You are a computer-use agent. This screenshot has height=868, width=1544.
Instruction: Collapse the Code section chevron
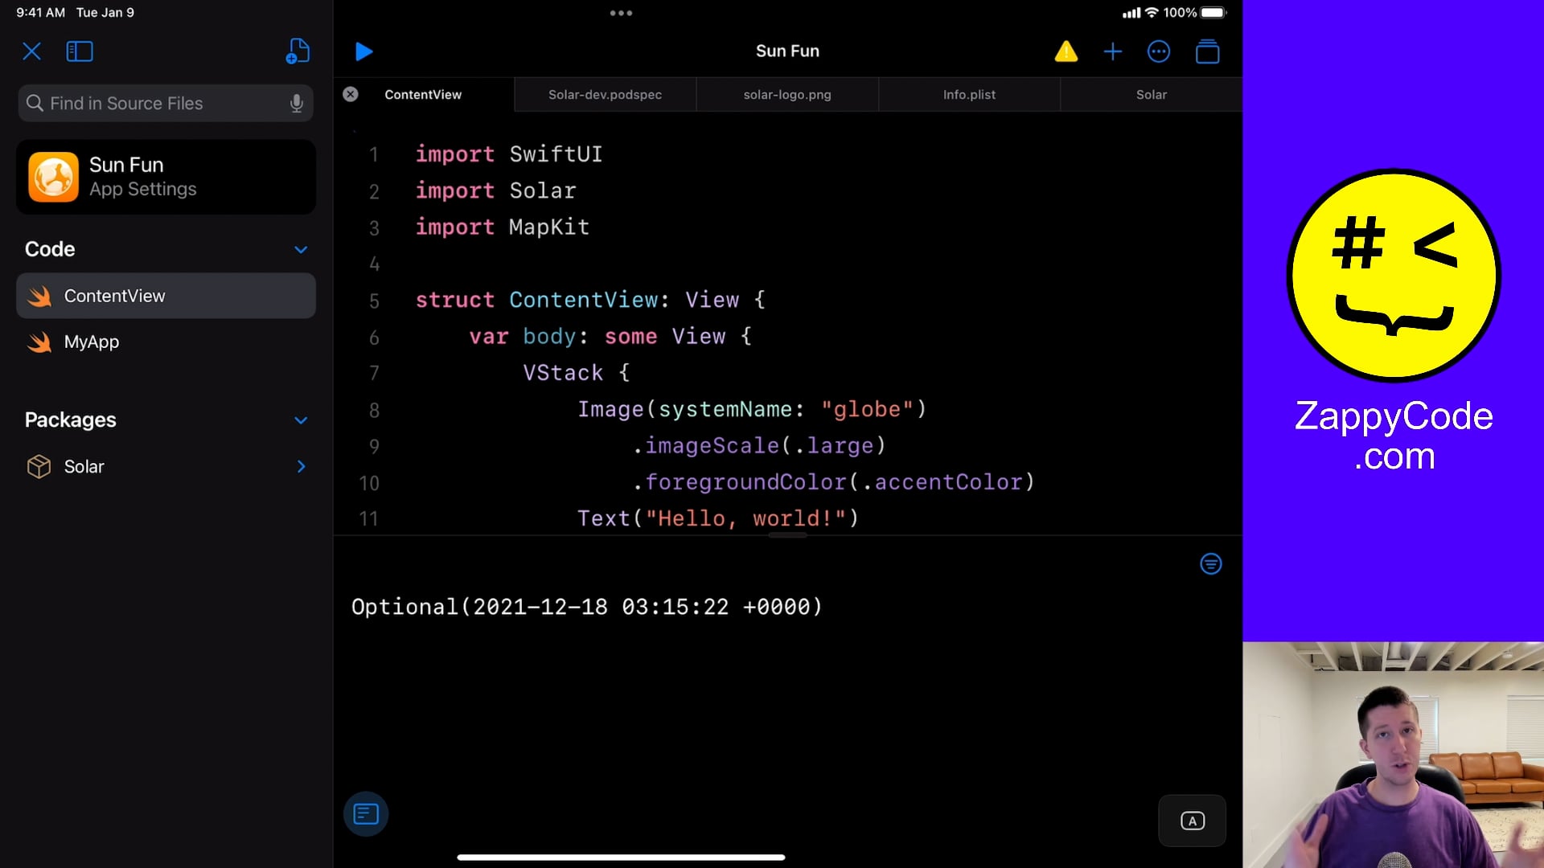[301, 249]
